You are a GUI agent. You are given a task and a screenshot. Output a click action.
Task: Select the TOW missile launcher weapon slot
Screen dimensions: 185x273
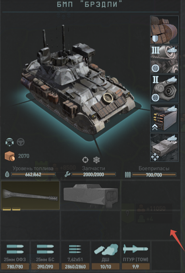click(91, 195)
